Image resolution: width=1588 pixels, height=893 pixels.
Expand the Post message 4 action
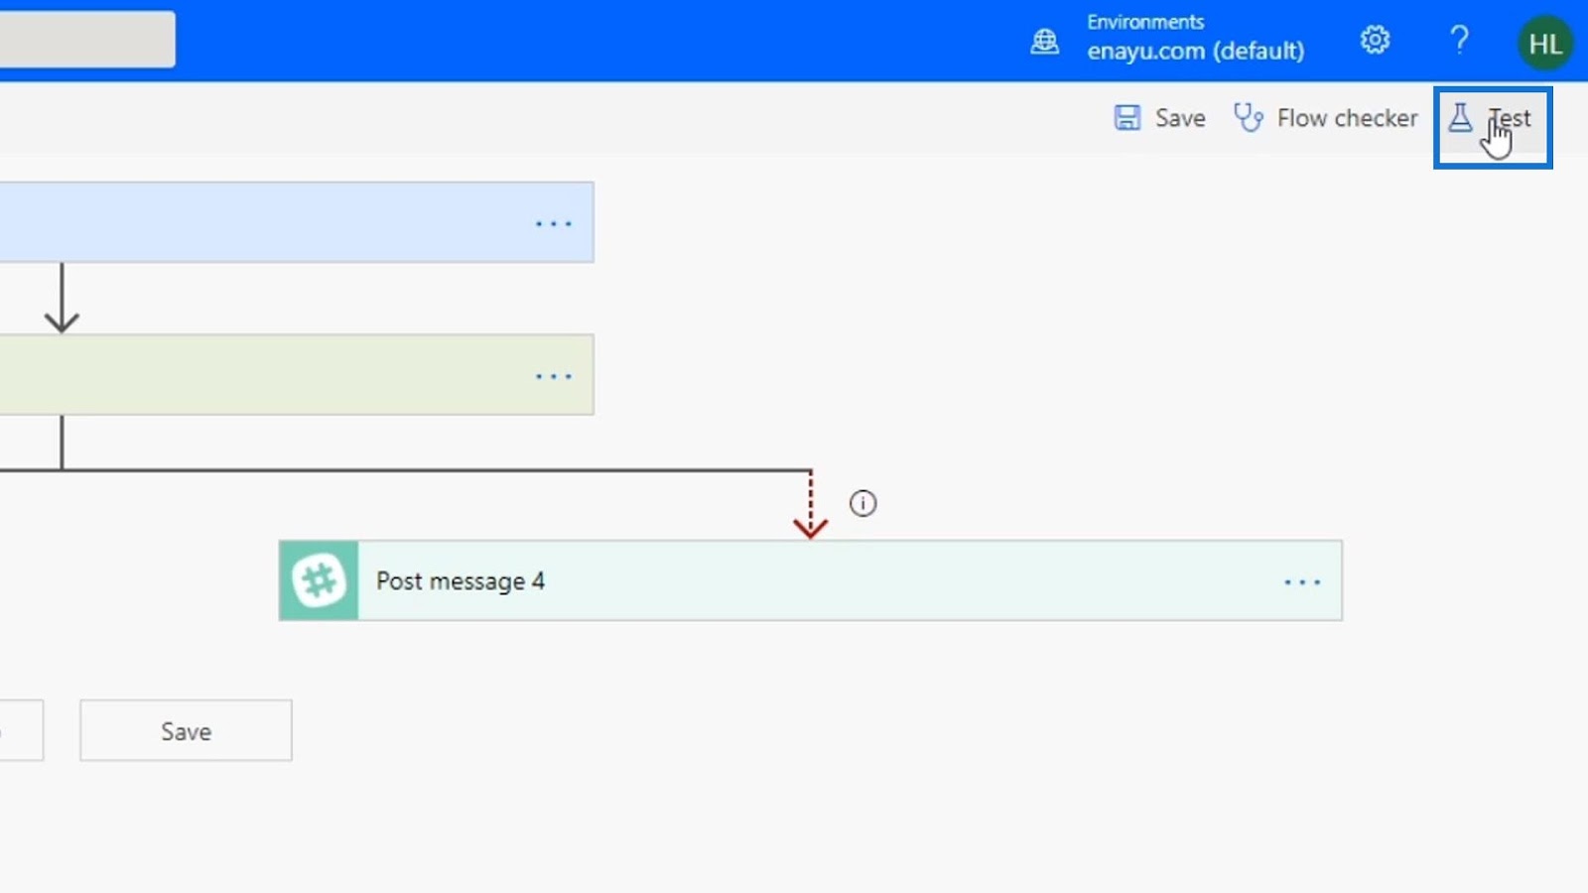809,580
